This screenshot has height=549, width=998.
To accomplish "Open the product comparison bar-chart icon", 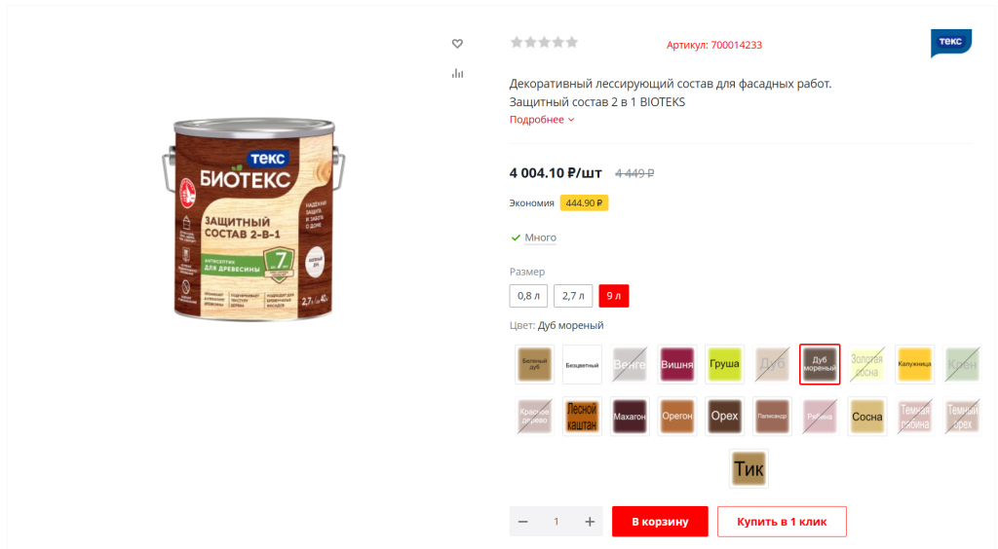I will point(458,74).
